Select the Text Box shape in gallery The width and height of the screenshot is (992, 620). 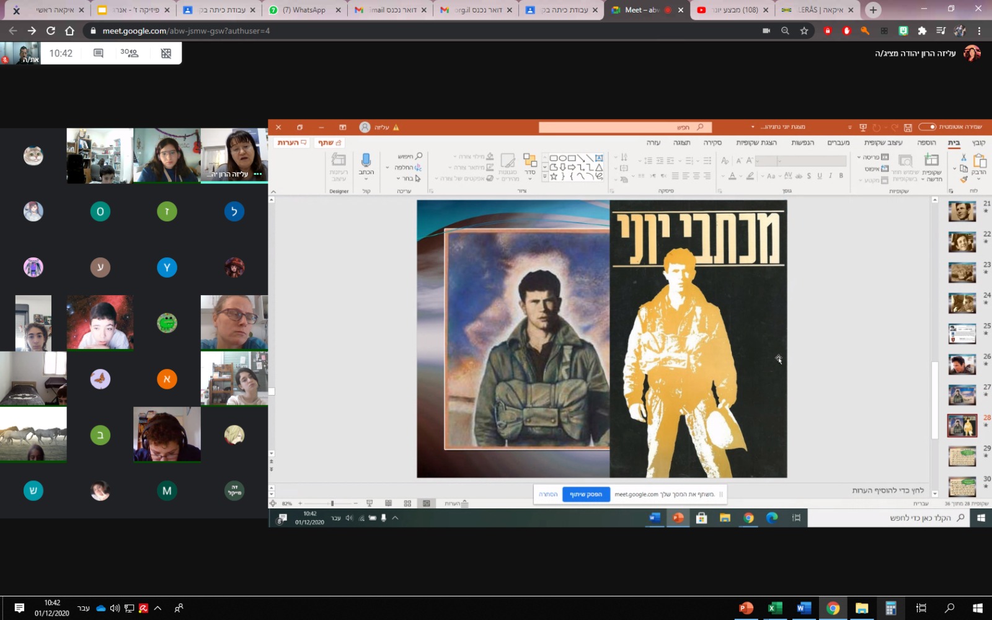tap(599, 158)
